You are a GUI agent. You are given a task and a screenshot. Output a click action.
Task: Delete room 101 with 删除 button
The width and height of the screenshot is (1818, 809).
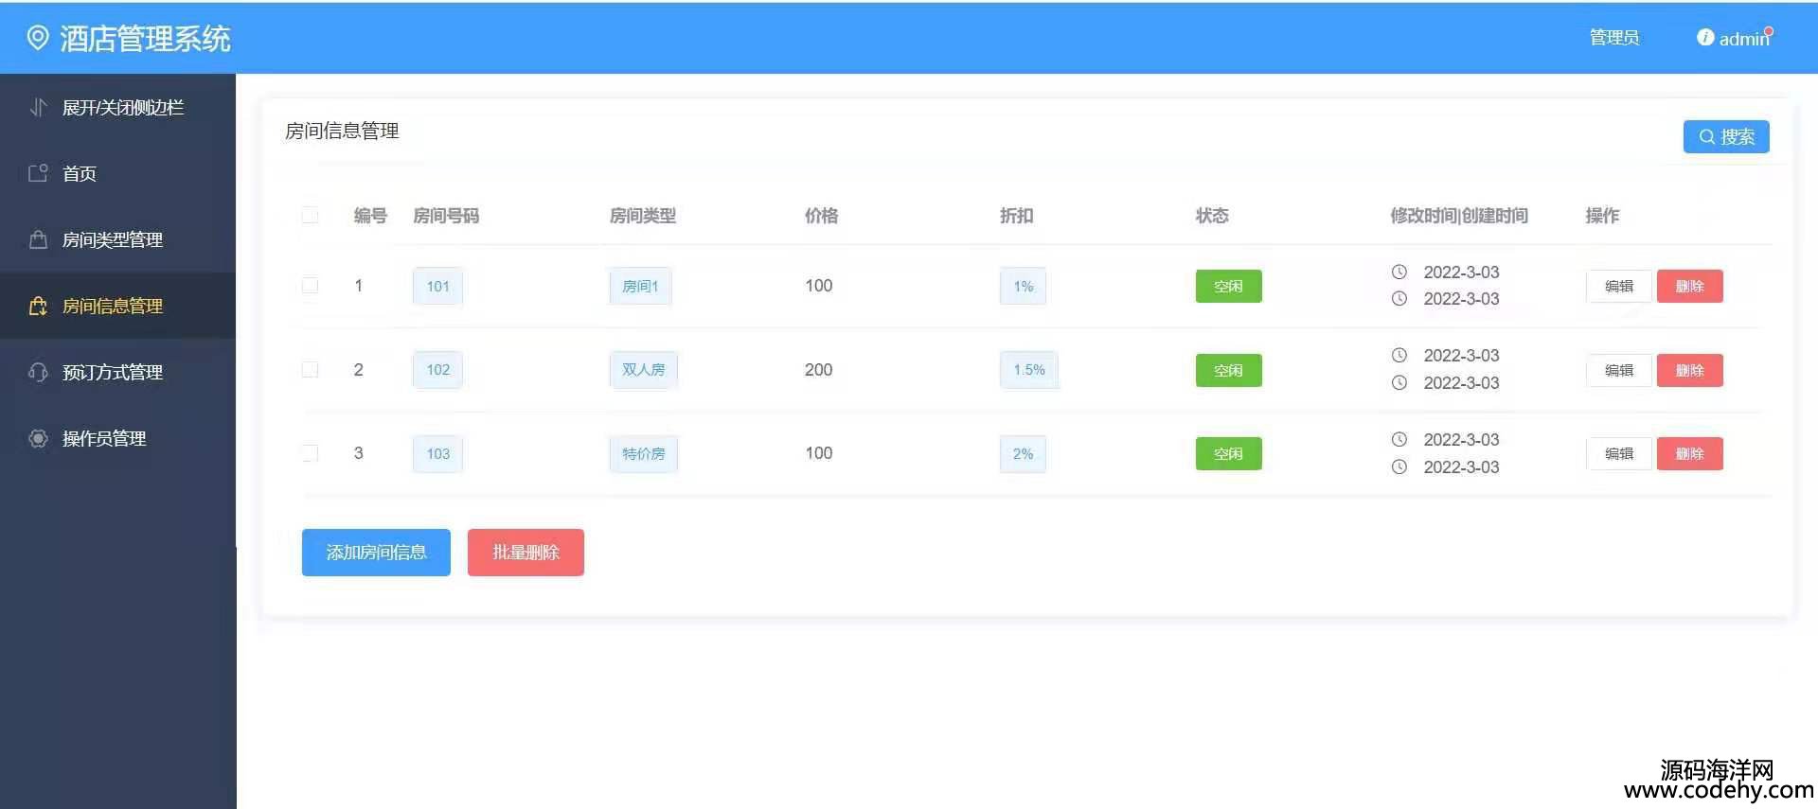tap(1689, 286)
